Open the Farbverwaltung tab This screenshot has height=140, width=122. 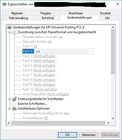click(x=18, y=18)
